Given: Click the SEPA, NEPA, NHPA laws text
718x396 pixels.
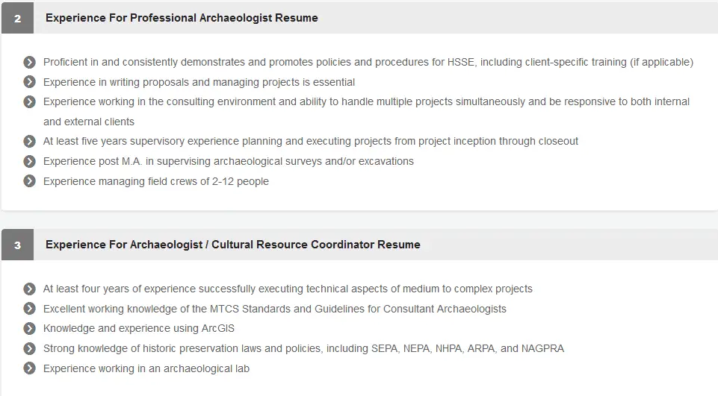Looking at the screenshot, I should pos(303,348).
